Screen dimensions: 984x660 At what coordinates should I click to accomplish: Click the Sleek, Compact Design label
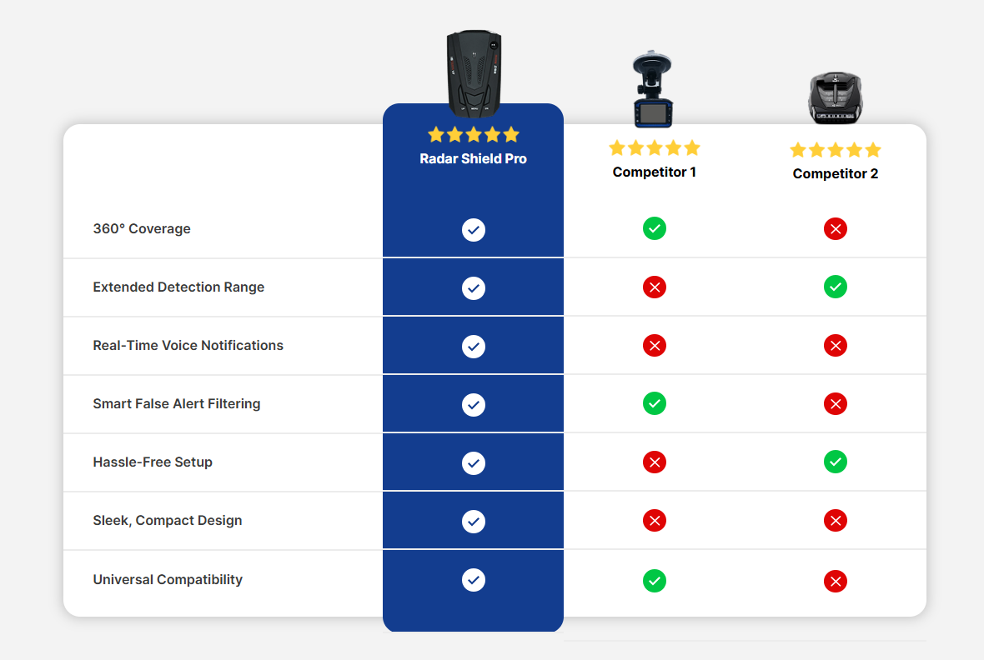pos(168,521)
